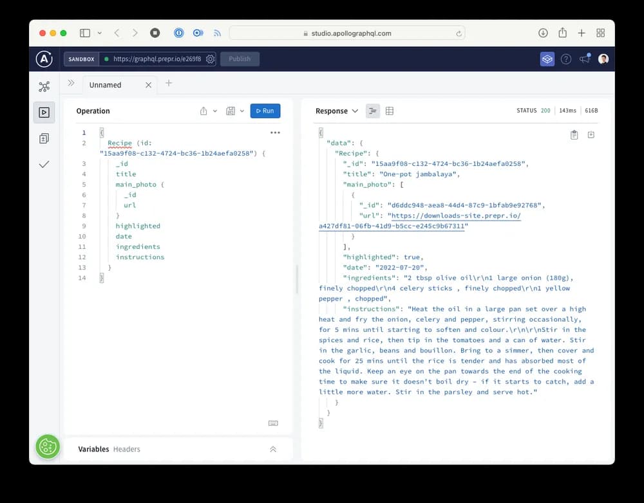This screenshot has height=503, width=644.
Task: Click the STATUS 200 indicator
Action: coord(533,111)
